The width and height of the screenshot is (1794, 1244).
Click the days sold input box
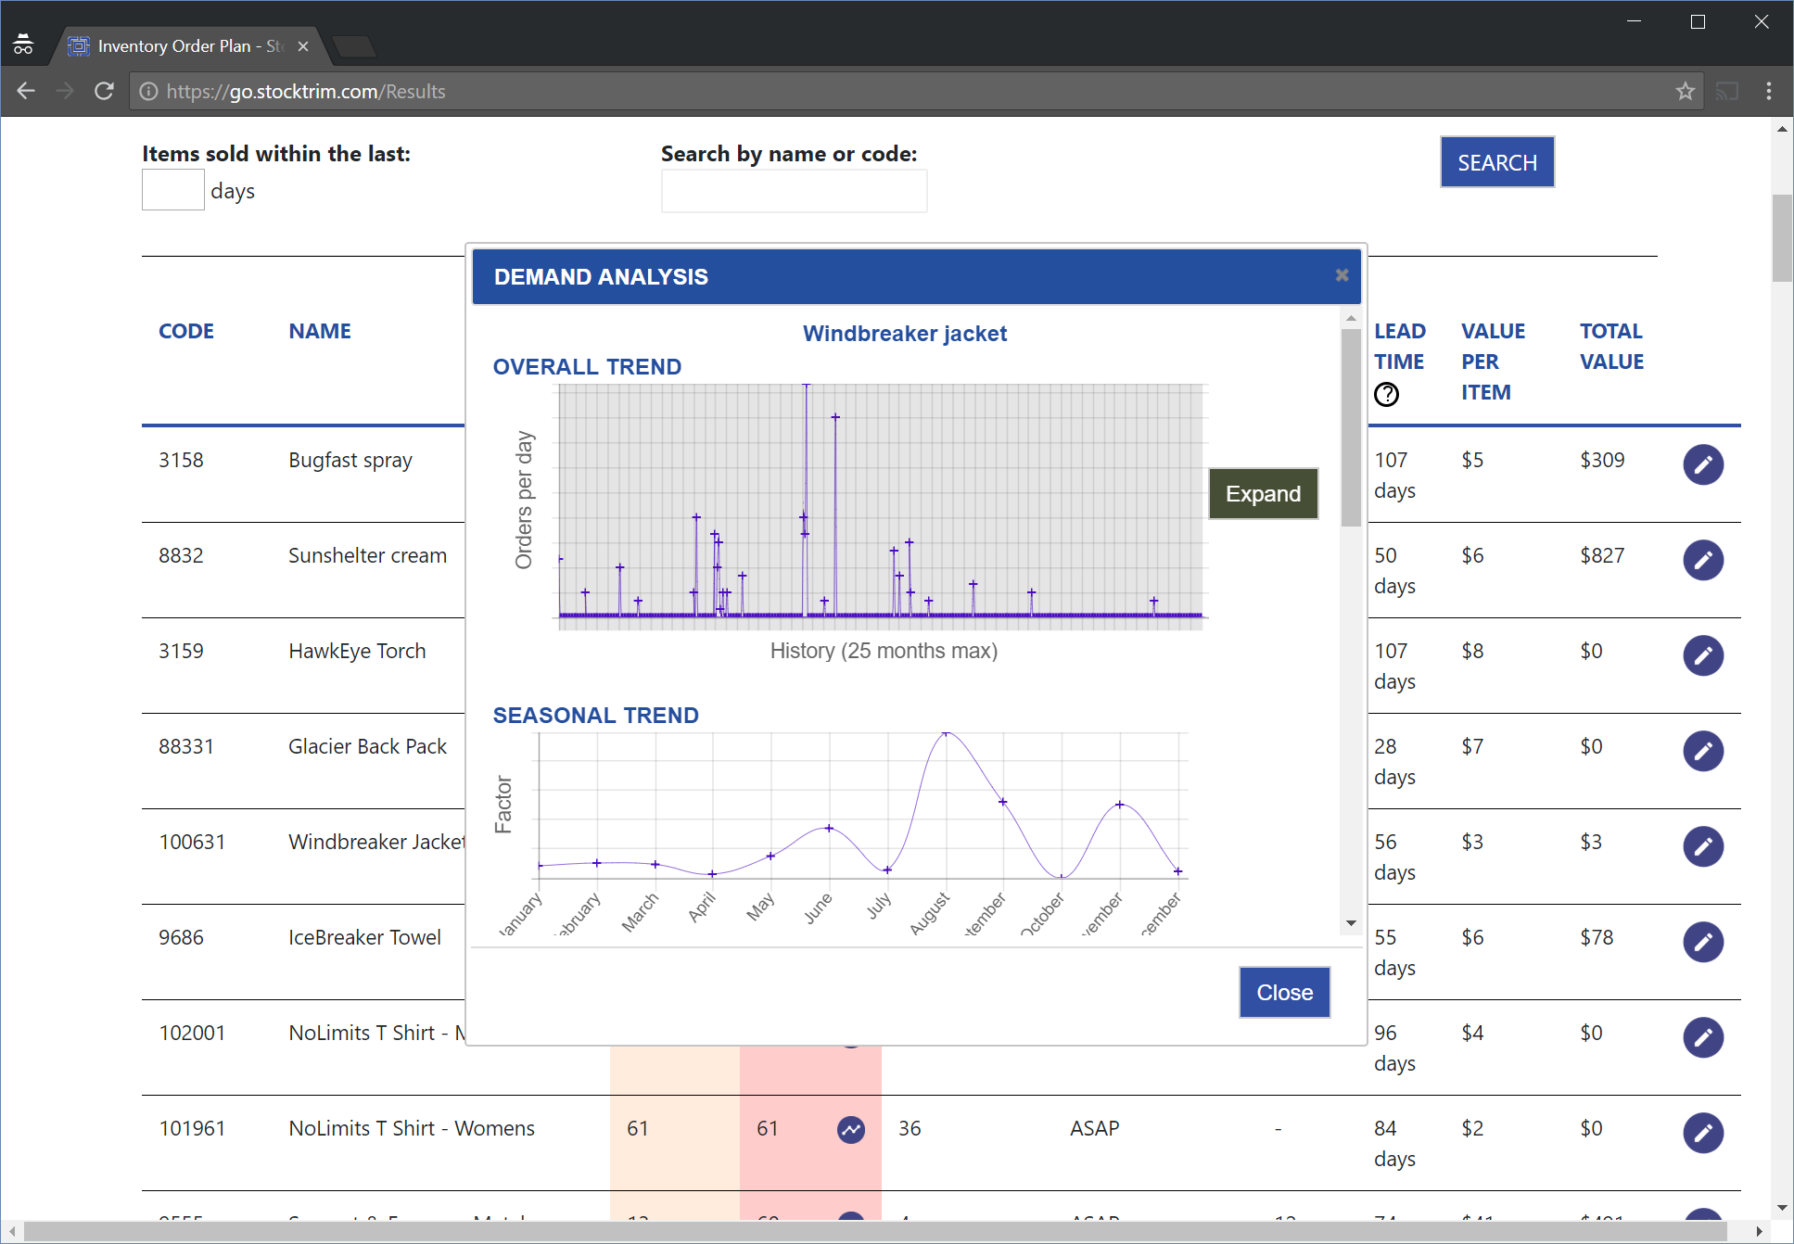[x=173, y=191]
